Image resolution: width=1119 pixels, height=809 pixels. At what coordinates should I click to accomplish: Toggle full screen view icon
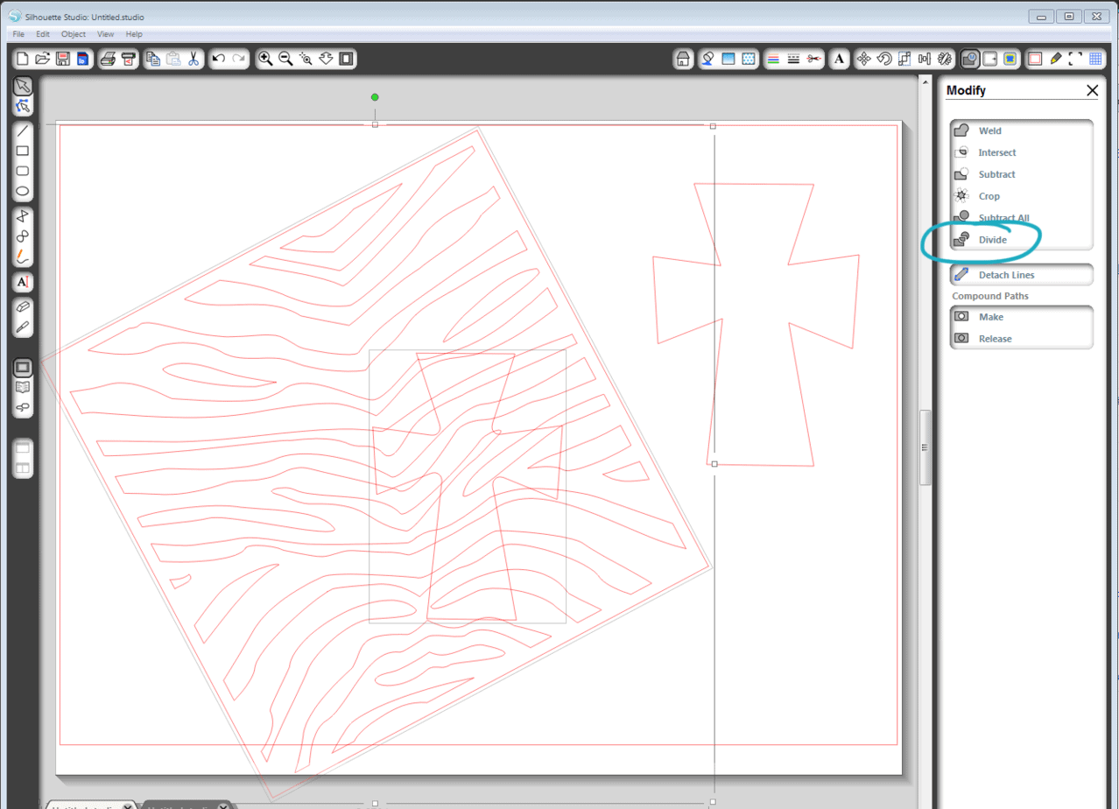(x=1075, y=59)
